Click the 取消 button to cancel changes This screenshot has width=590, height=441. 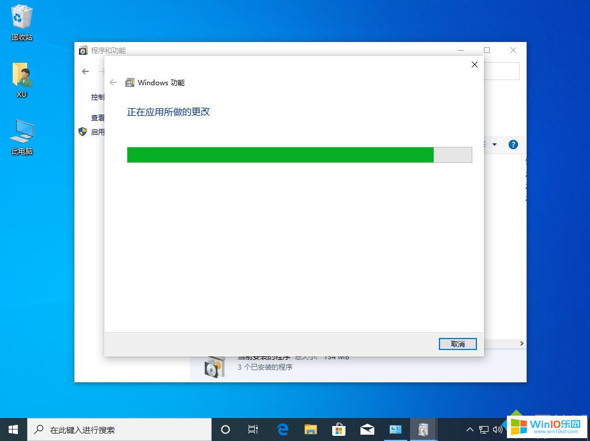coord(457,344)
